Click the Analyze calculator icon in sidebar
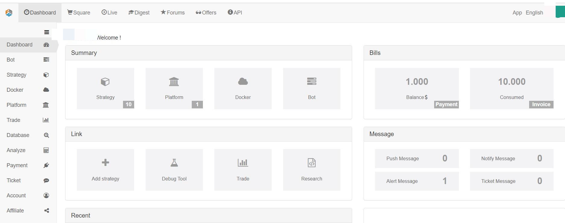Screen dimensions: 565x223 pos(46,150)
